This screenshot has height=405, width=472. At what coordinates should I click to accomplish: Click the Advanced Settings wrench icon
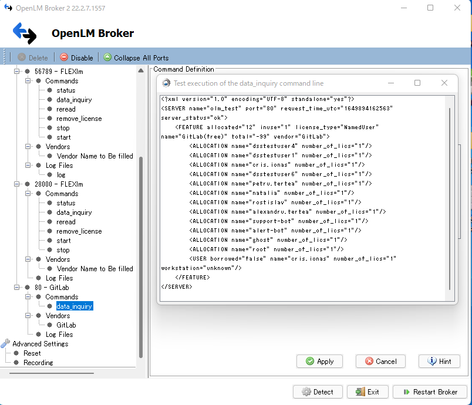point(5,343)
